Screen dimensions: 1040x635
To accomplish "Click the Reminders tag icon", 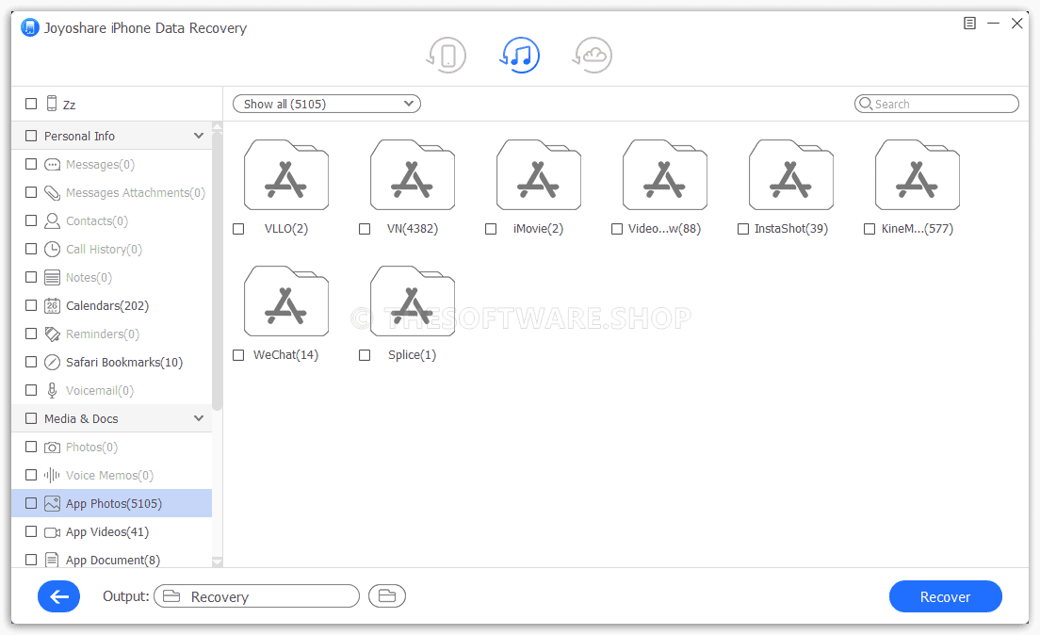I will [52, 334].
